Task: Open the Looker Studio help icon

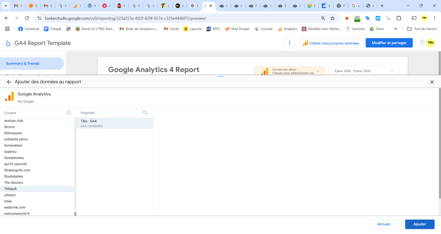Action: tap(422, 42)
